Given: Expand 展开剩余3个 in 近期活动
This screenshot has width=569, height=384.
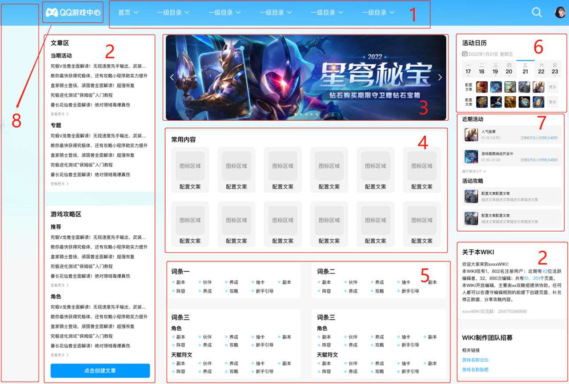Looking at the screenshot, I should [x=474, y=171].
